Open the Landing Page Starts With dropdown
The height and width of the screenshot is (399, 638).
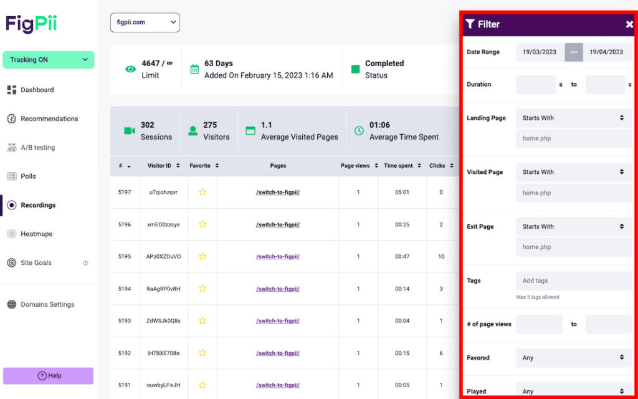tap(573, 117)
